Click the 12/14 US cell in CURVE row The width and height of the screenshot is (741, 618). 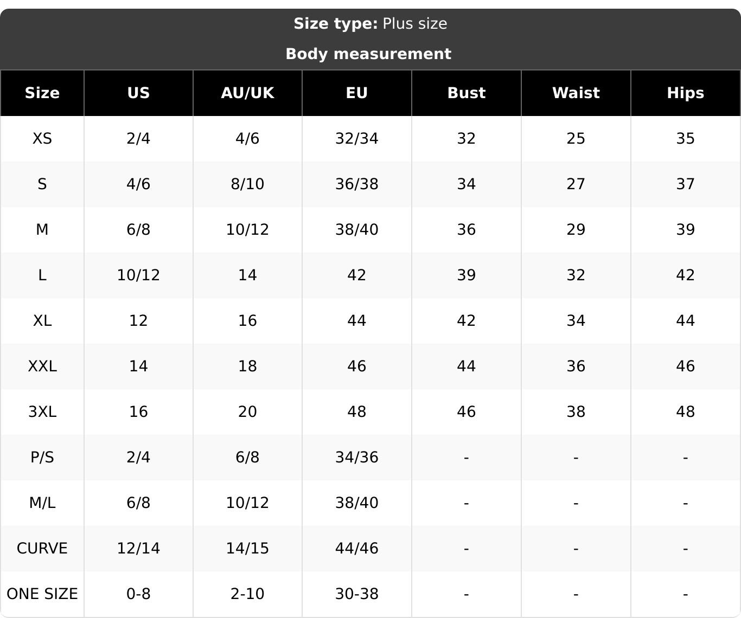(138, 549)
